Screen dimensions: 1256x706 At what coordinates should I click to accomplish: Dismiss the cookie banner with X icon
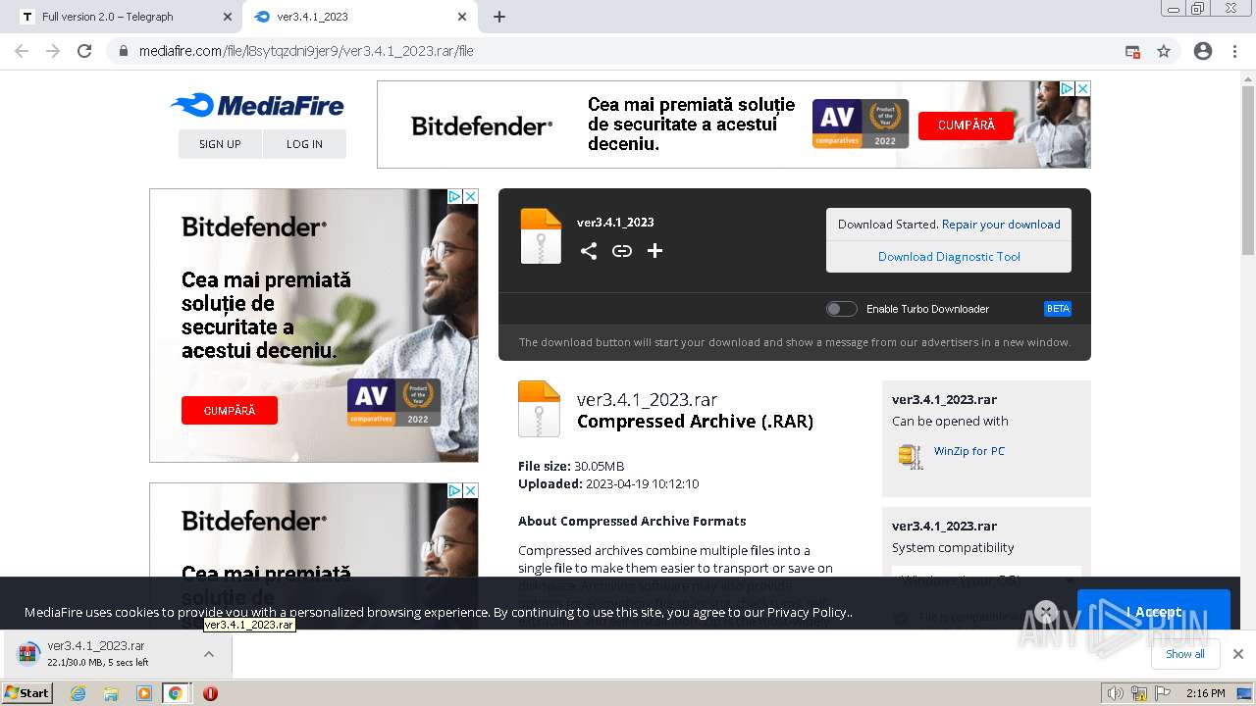click(1046, 612)
